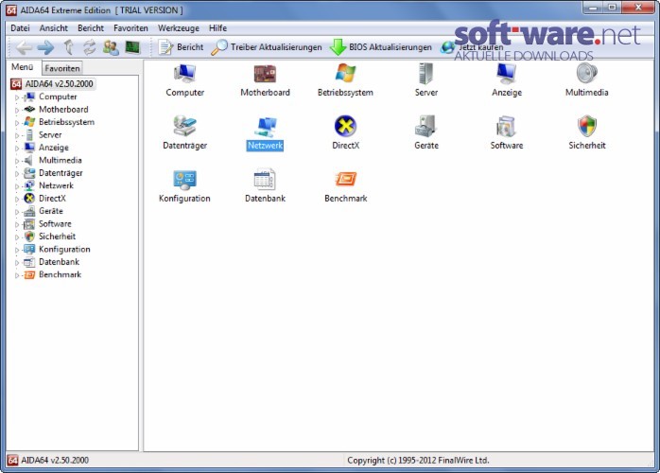Screen dimensions: 660x473
Task: Select Geräte in the sidebar tree
Action: [50, 211]
